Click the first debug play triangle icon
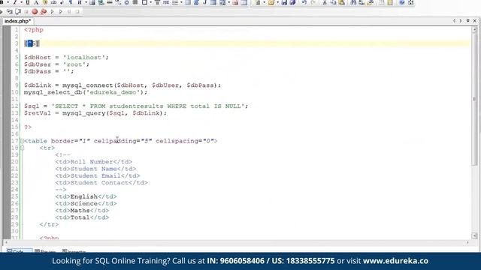Screen dimensions: 481x270 pyautogui.click(x=52, y=12)
